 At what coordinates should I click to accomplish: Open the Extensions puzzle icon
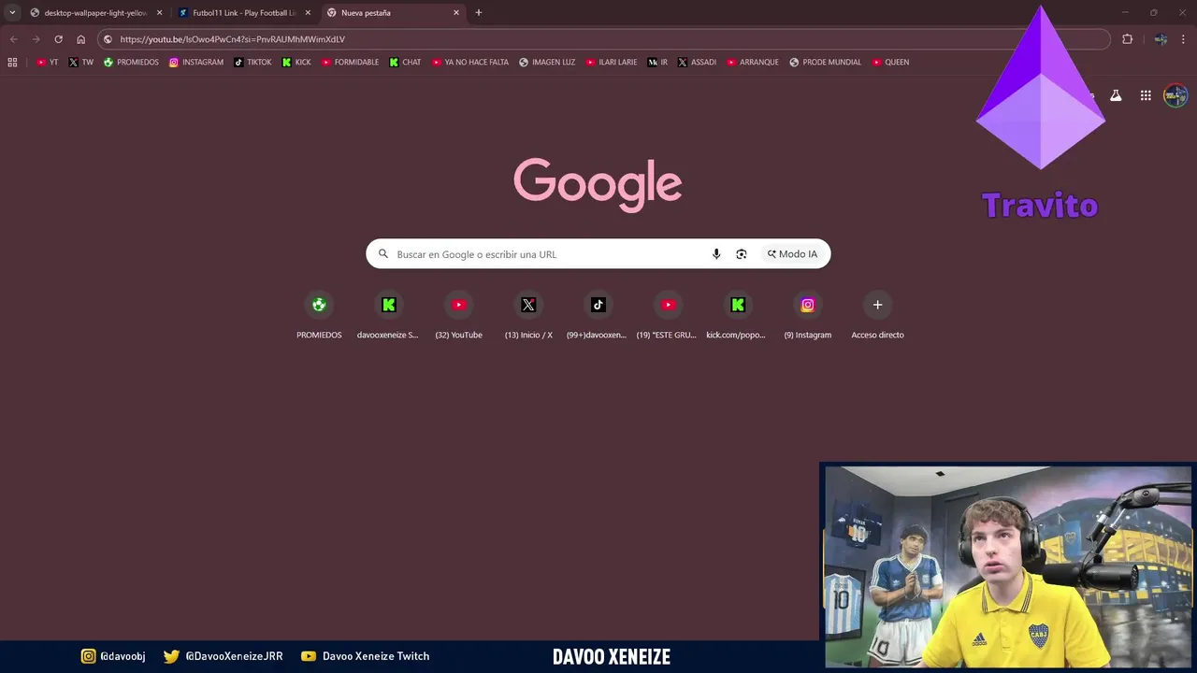[1127, 39]
